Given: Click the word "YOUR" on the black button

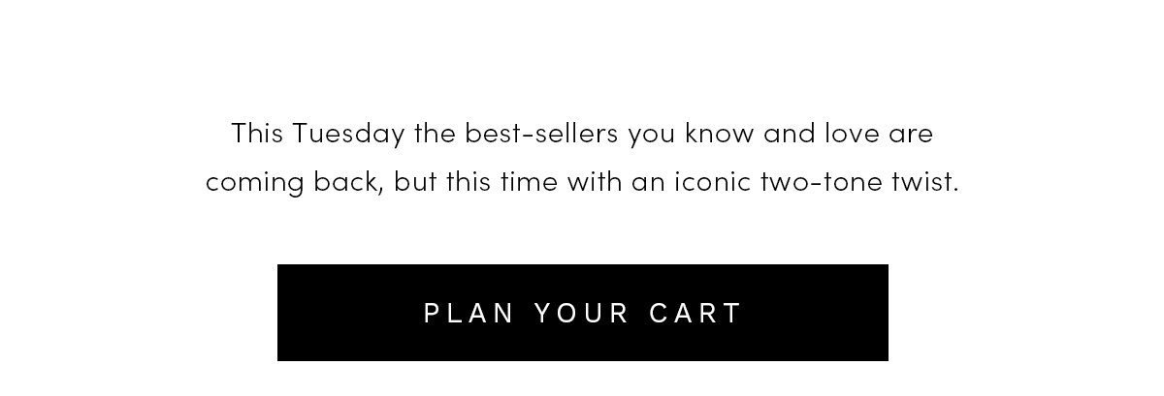Looking at the screenshot, I should [x=581, y=313].
